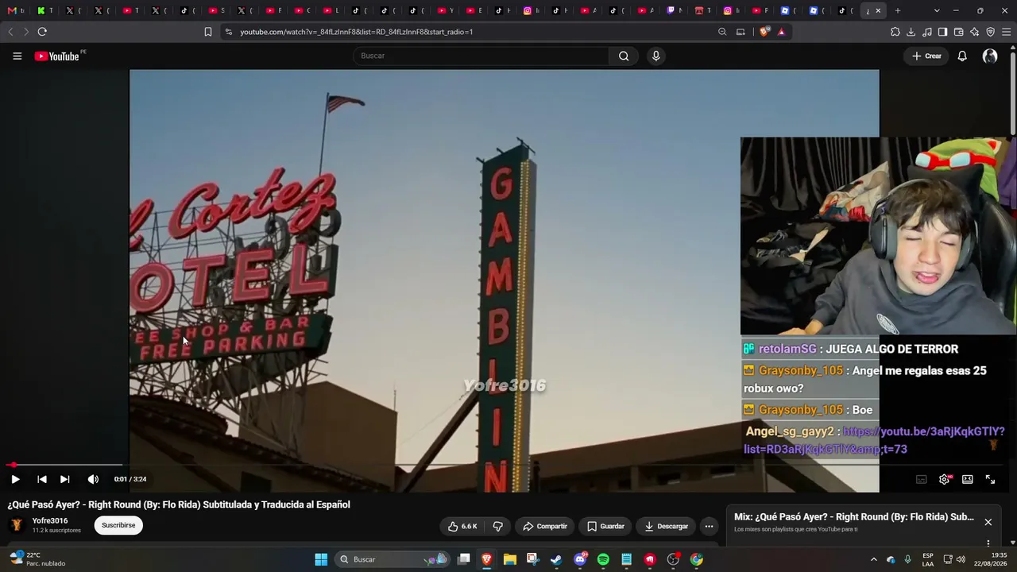Open the Yofre3016 channel name link
The image size is (1017, 572).
50,520
